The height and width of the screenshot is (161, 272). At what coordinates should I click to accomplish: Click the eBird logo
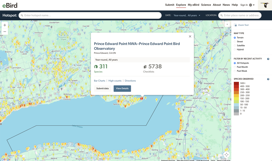pos(9,5)
